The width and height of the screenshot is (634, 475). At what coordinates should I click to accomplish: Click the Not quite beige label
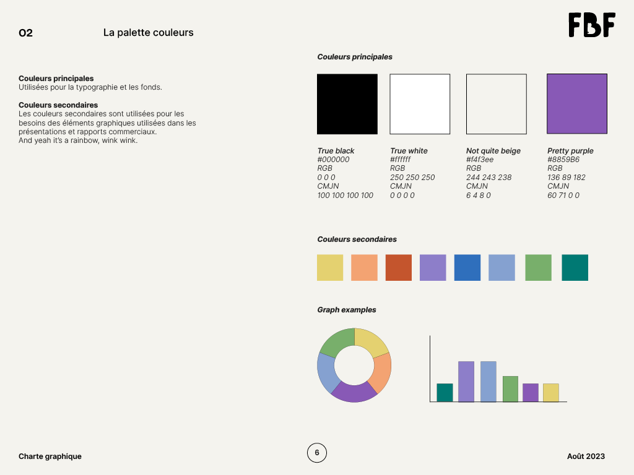[493, 151]
